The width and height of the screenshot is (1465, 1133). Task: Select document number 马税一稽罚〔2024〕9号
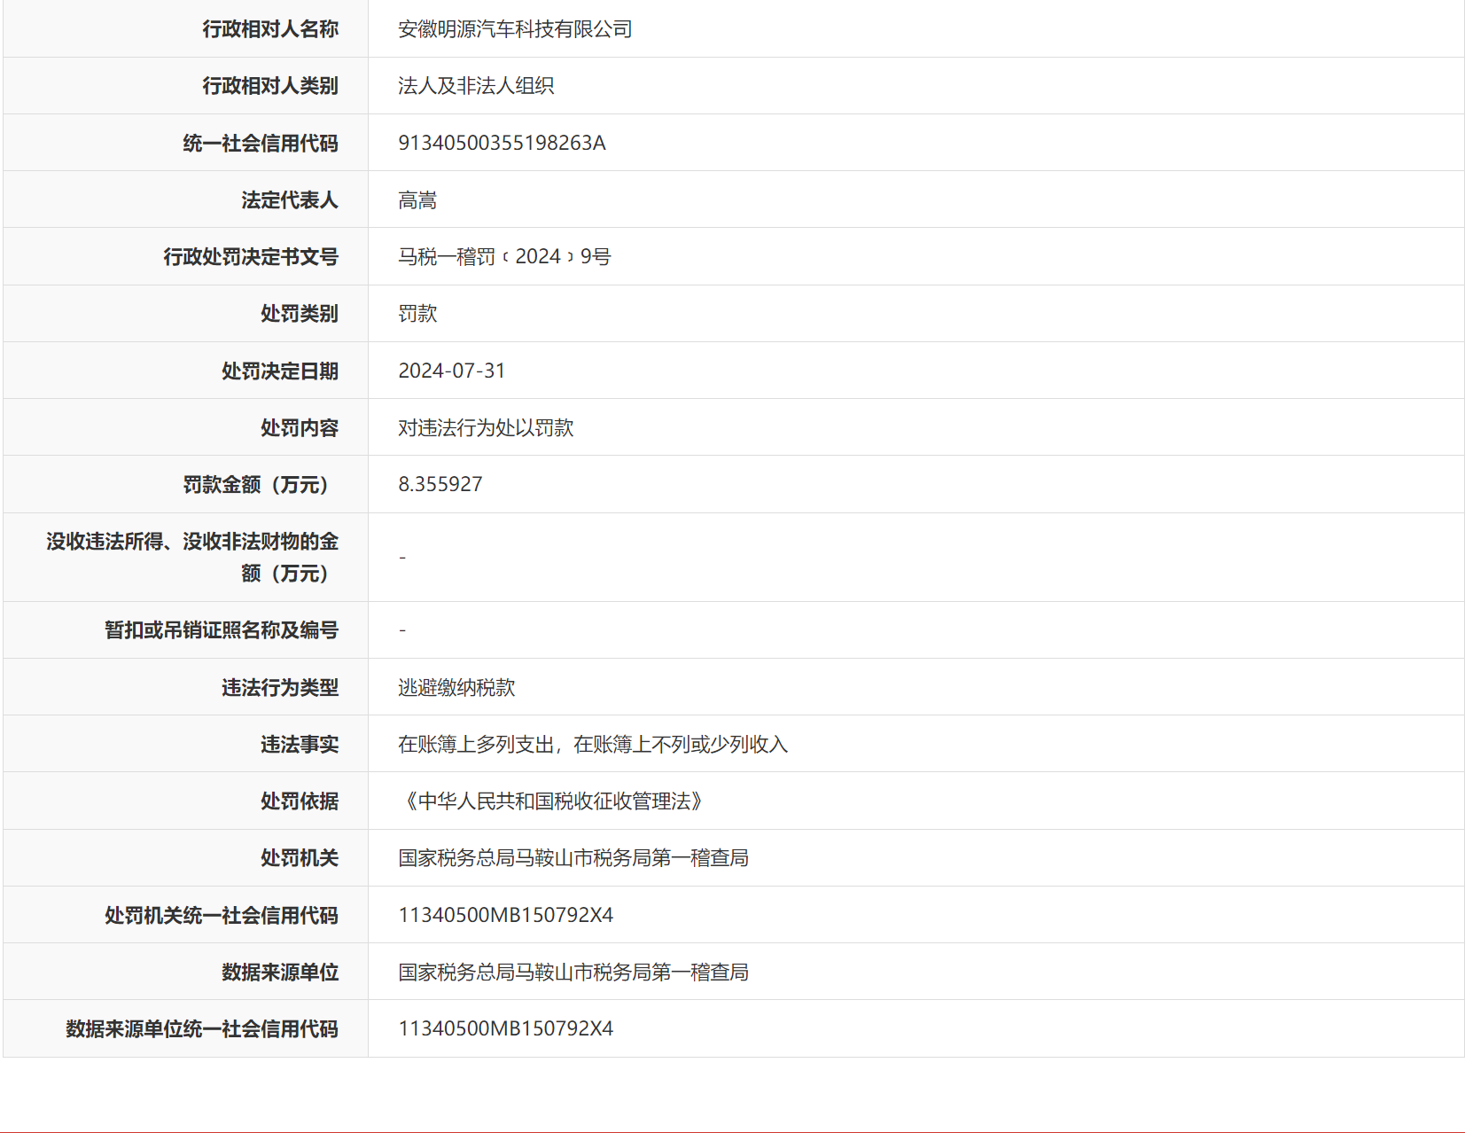(x=504, y=257)
